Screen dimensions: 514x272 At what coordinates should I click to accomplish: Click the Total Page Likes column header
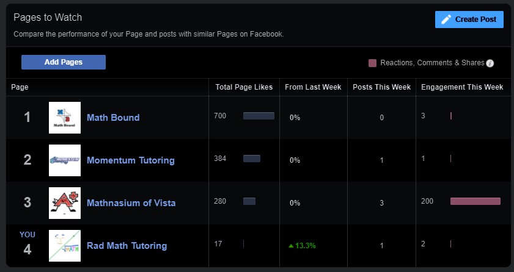pyautogui.click(x=244, y=87)
